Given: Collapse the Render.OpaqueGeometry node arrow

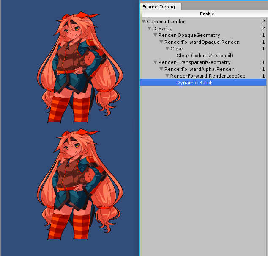Looking at the screenshot, I should point(156,35).
